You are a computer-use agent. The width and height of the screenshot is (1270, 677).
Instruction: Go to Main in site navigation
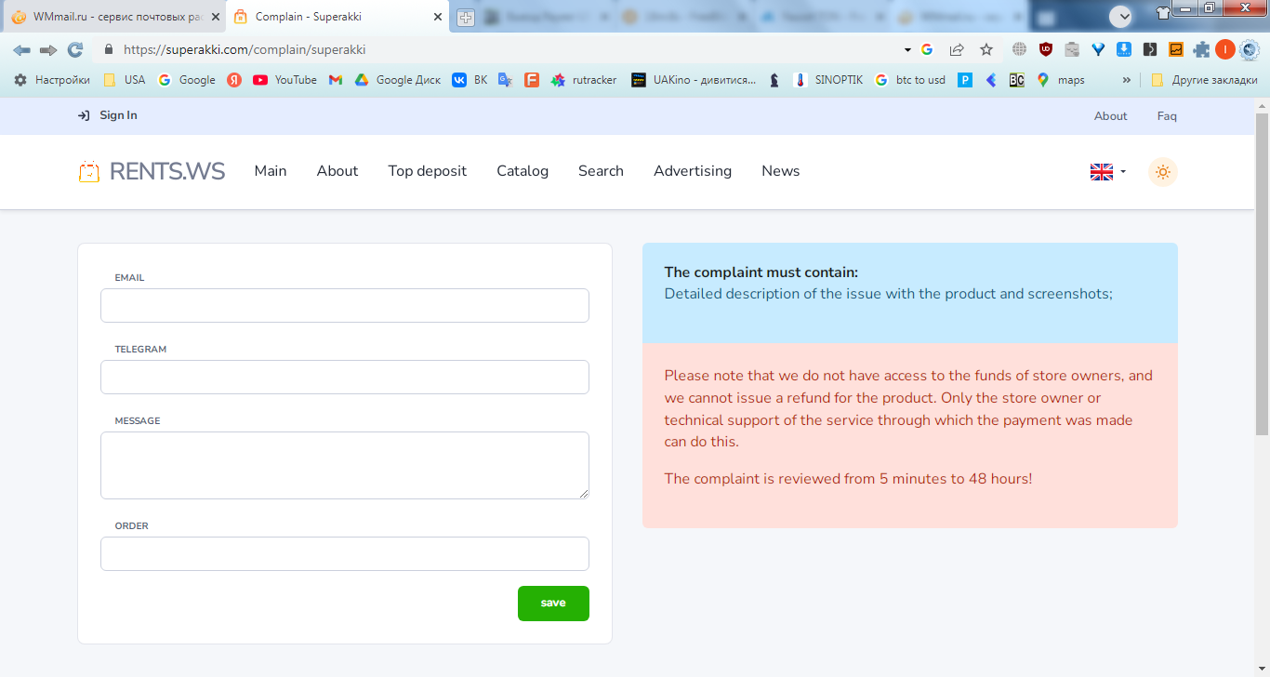pos(271,171)
